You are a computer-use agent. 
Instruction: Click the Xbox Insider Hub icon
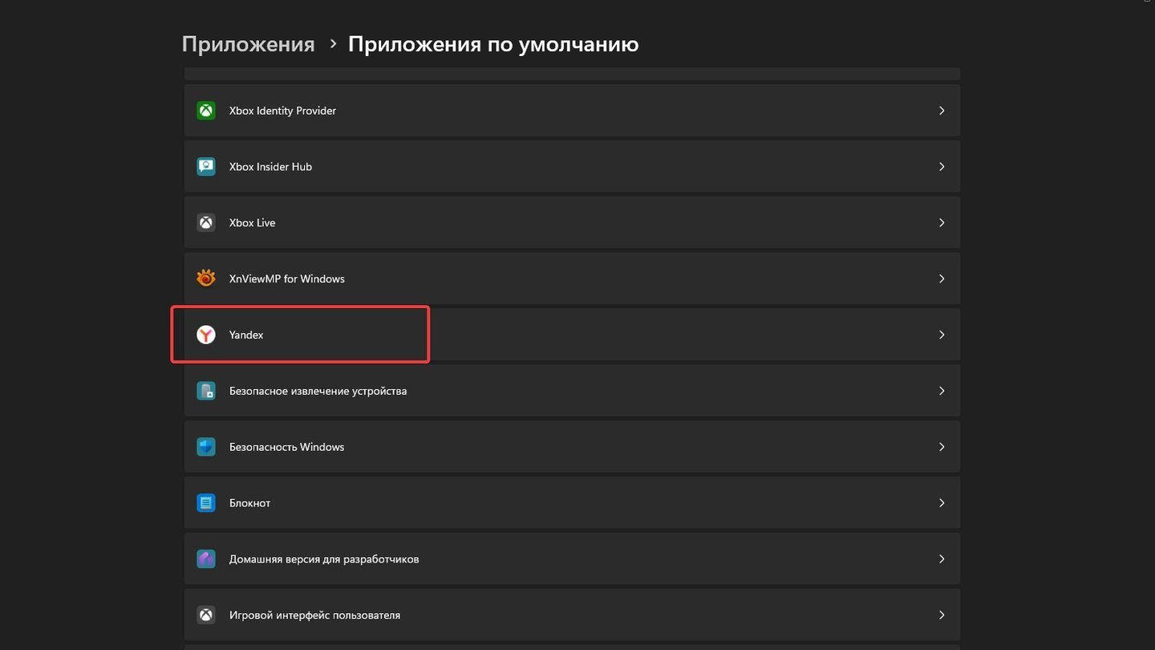[x=206, y=167]
